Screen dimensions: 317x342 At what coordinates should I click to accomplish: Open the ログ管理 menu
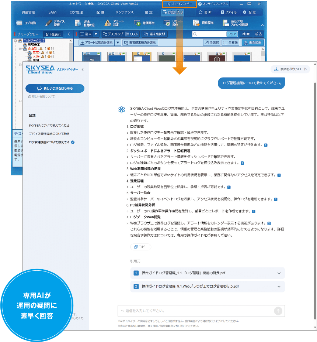pos(76,12)
